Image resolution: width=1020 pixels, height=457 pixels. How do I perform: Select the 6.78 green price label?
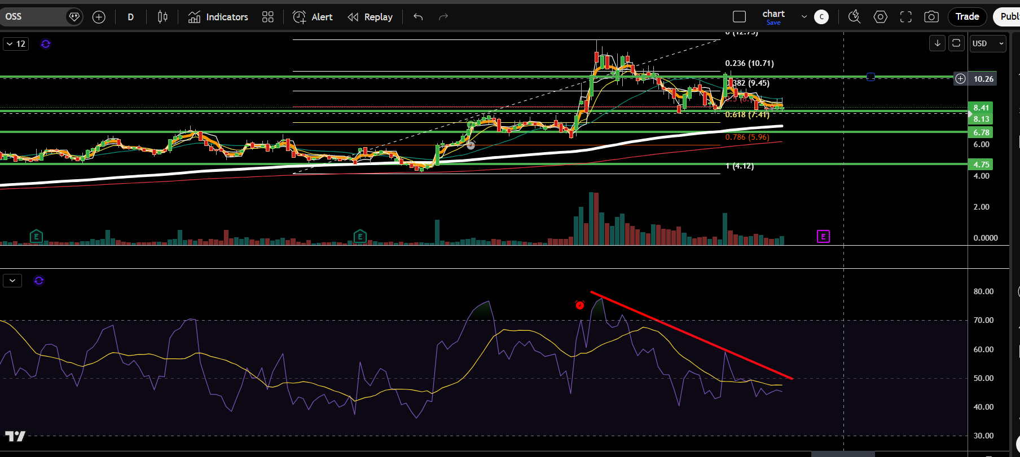coord(981,132)
